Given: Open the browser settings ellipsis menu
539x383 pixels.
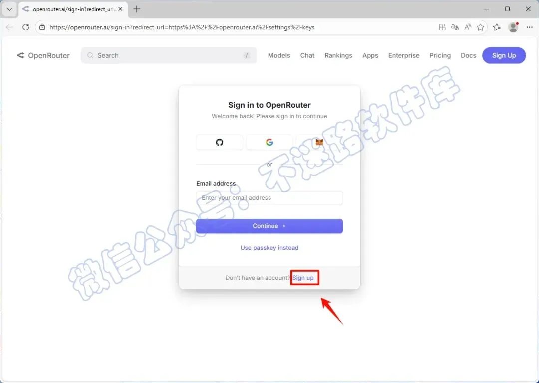Looking at the screenshot, I should (530, 27).
